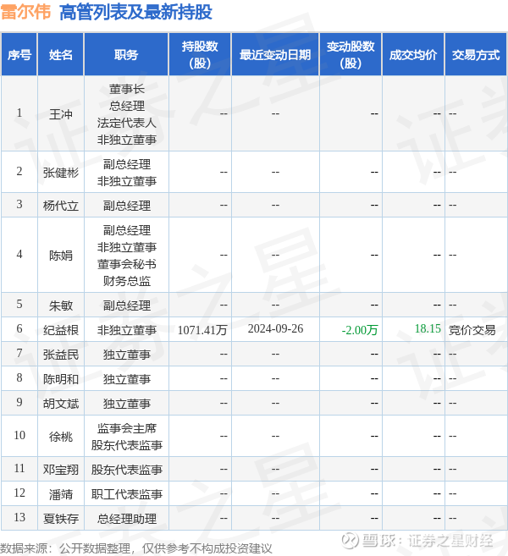This screenshot has width=508, height=556.
Task: Select the name 张健彬
Action: coord(61,173)
